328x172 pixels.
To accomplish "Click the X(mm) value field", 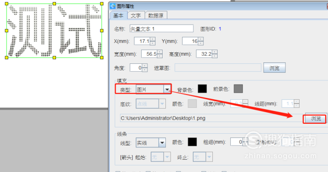I will coord(142,41).
